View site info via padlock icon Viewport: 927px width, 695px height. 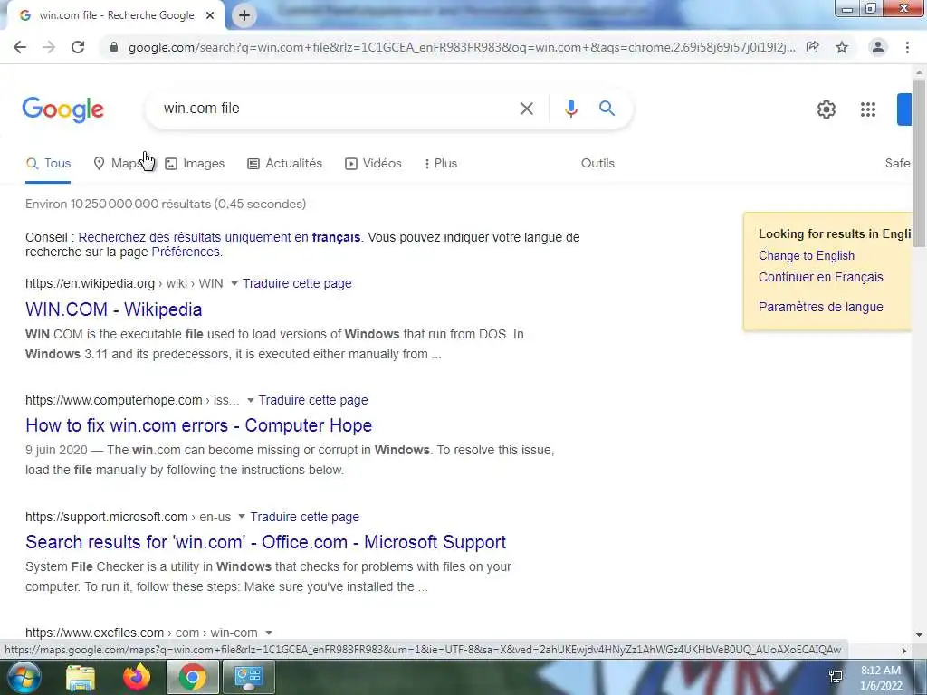coord(114,47)
